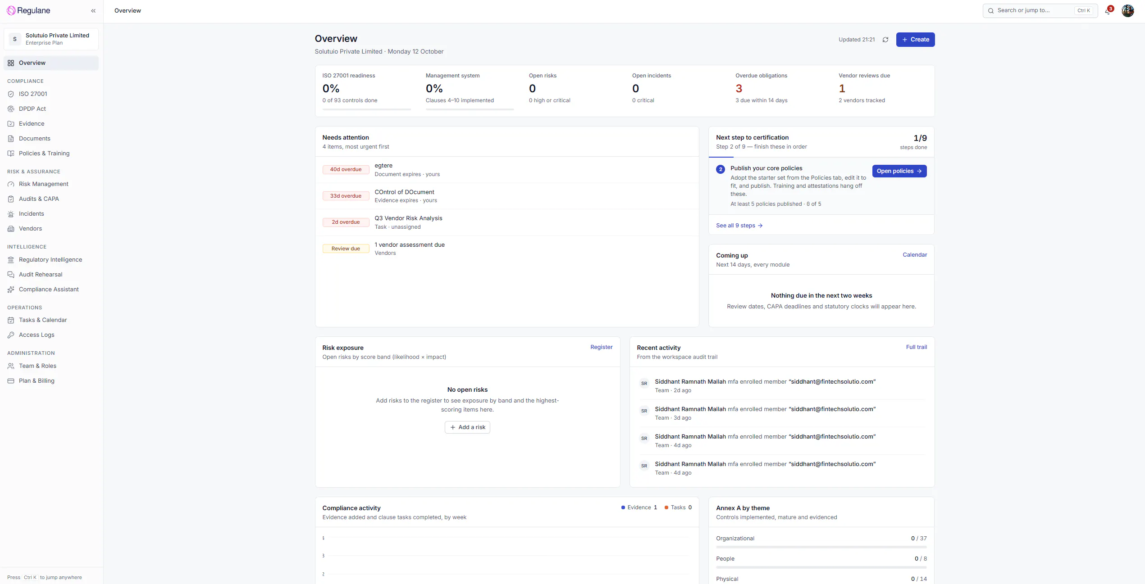The height and width of the screenshot is (584, 1145).
Task: Open Policies & Training book icon
Action: click(11, 154)
